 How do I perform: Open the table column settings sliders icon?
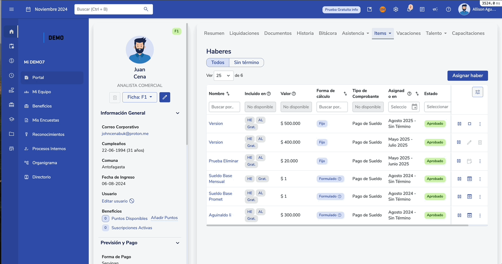(477, 92)
